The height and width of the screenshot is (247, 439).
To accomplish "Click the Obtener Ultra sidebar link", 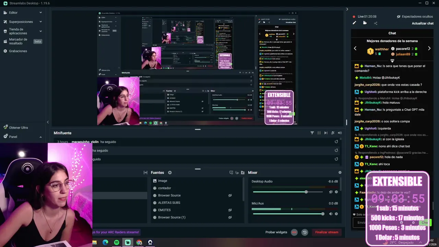I will pos(19,128).
